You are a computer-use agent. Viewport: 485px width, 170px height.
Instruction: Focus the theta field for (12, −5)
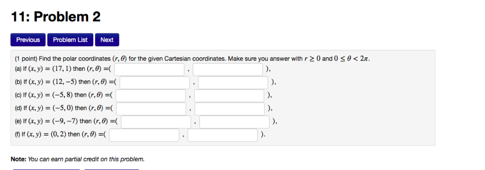pos(233,82)
